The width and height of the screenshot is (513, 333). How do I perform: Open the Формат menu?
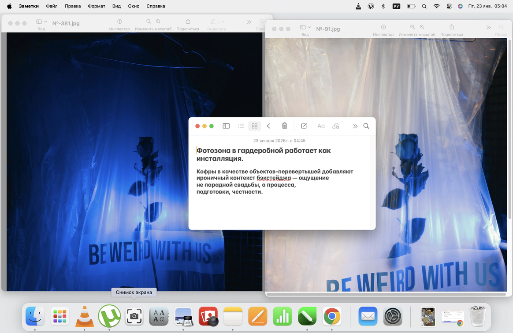(x=97, y=6)
